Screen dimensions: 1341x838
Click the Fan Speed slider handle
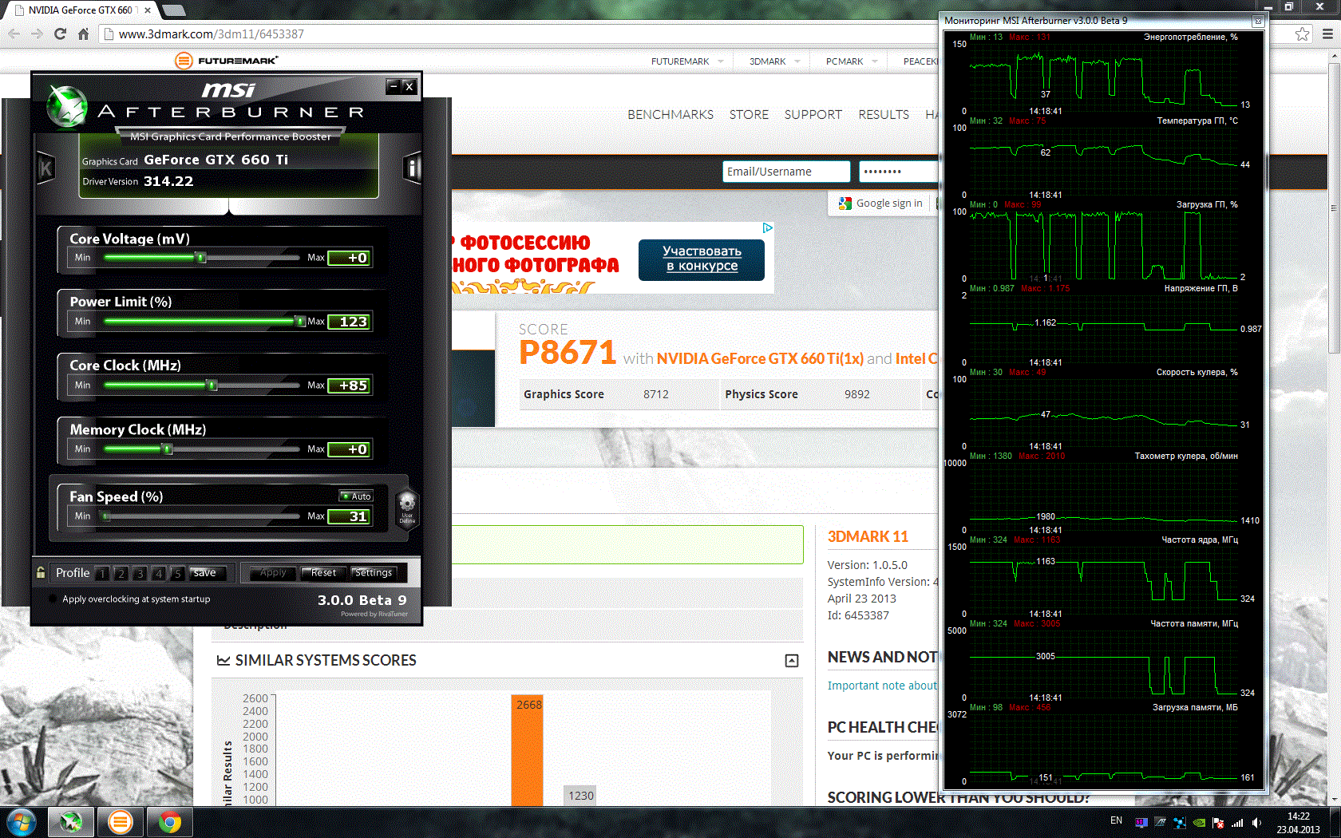[x=106, y=516]
